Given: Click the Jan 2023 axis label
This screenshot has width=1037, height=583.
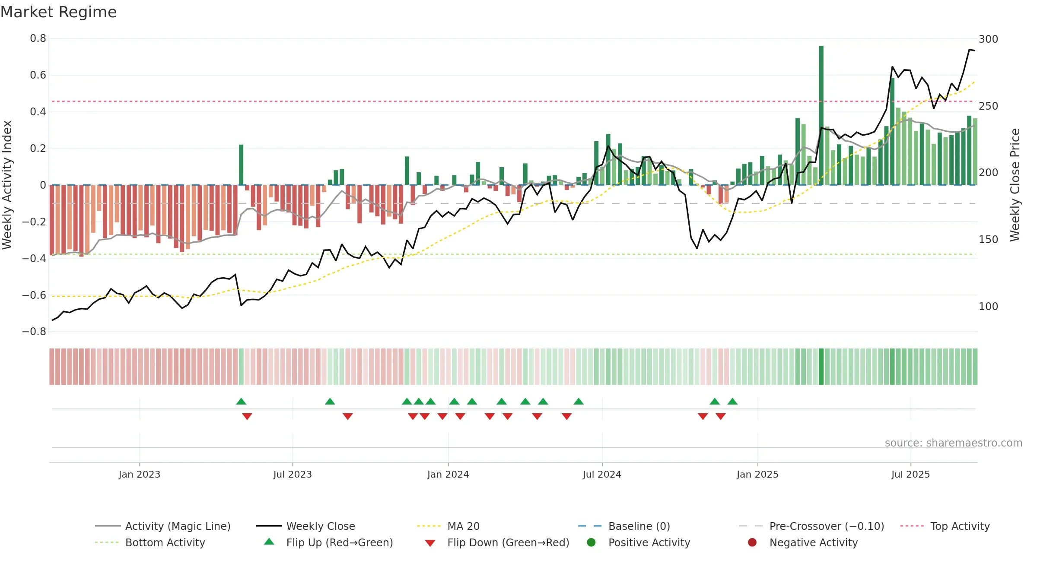Looking at the screenshot, I should [139, 475].
